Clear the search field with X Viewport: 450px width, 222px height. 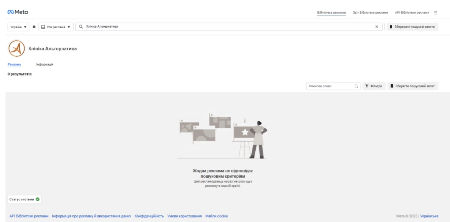coord(377,27)
